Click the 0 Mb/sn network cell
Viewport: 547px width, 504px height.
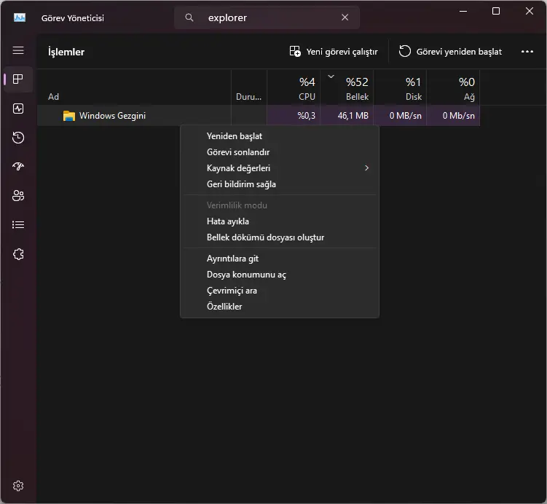coord(453,116)
